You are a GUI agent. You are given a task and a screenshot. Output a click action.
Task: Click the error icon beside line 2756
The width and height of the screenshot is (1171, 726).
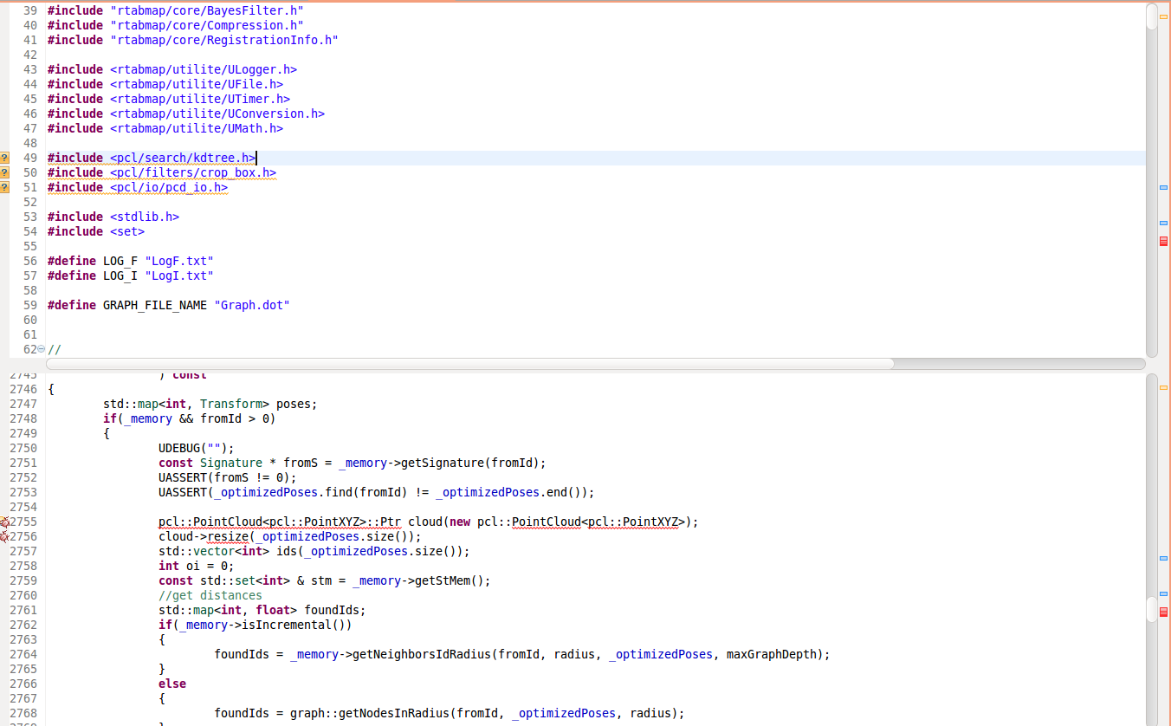click(x=4, y=536)
